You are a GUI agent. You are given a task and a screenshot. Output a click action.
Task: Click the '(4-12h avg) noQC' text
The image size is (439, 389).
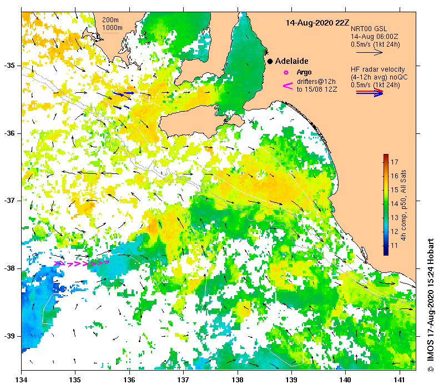379,77
